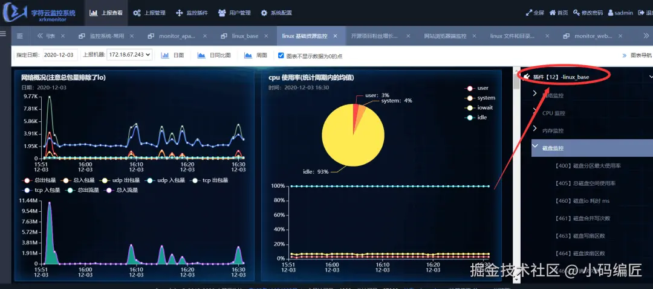Toggle the user series in the cpu legend

pyautogui.click(x=477, y=88)
